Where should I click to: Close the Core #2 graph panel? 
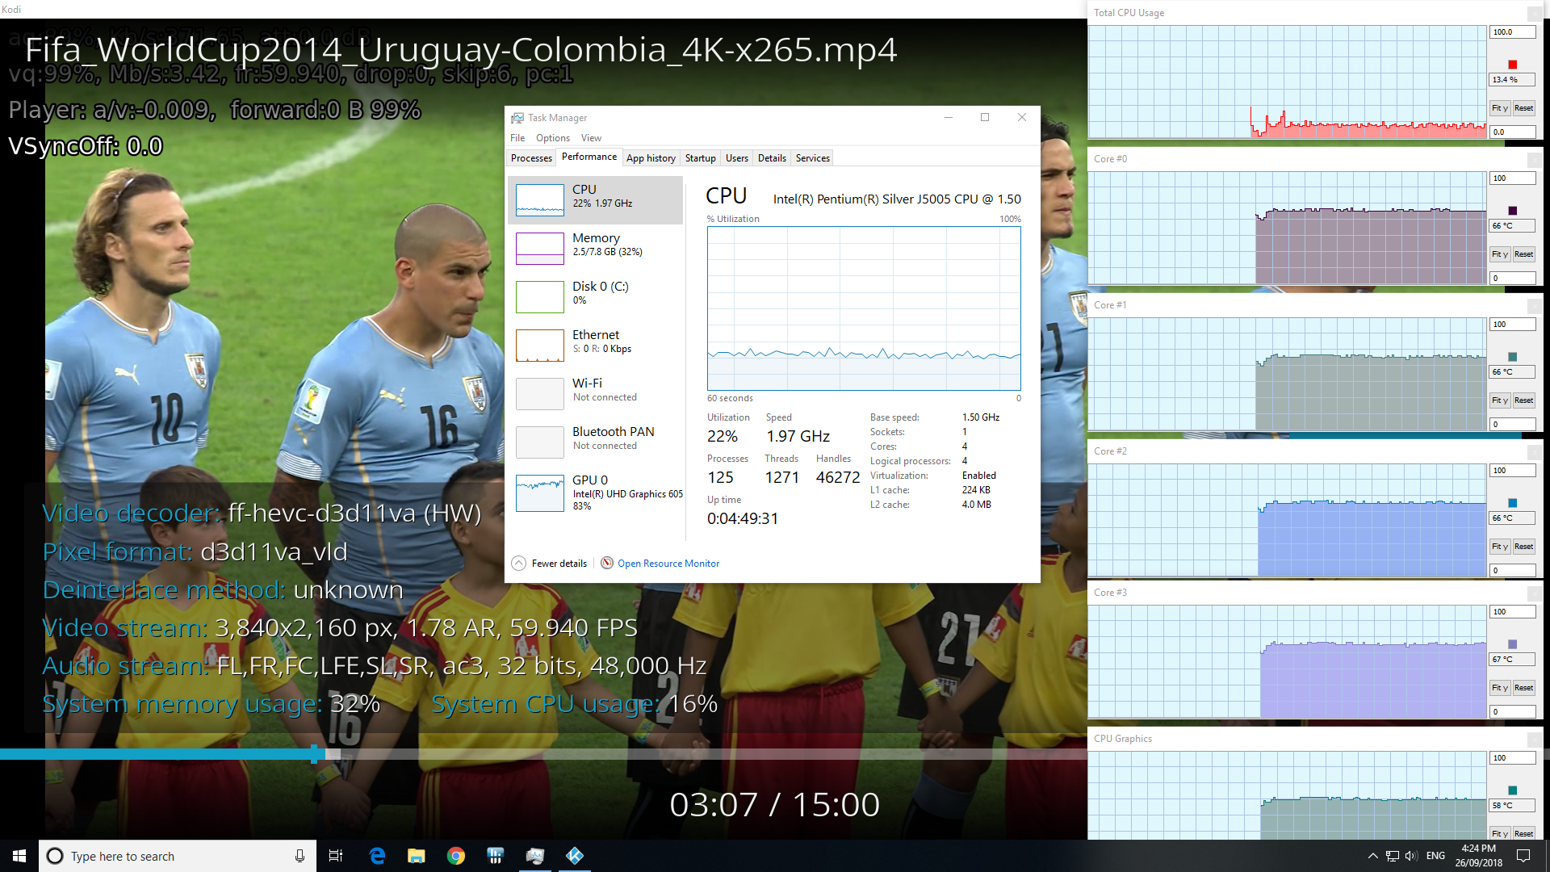1535,452
